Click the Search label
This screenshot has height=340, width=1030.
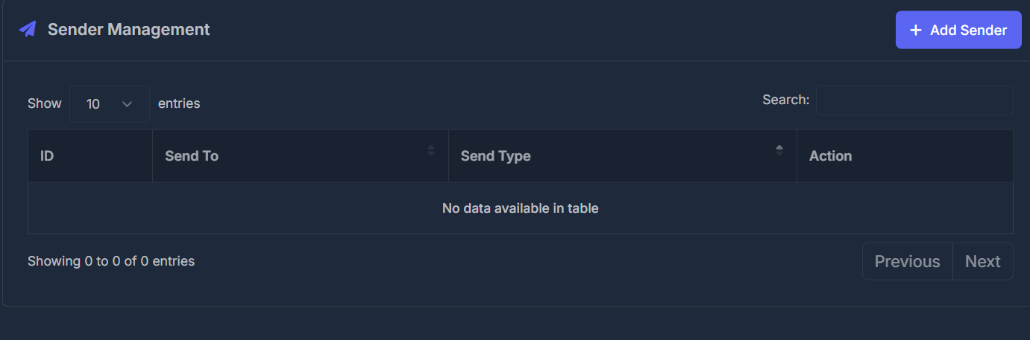786,100
